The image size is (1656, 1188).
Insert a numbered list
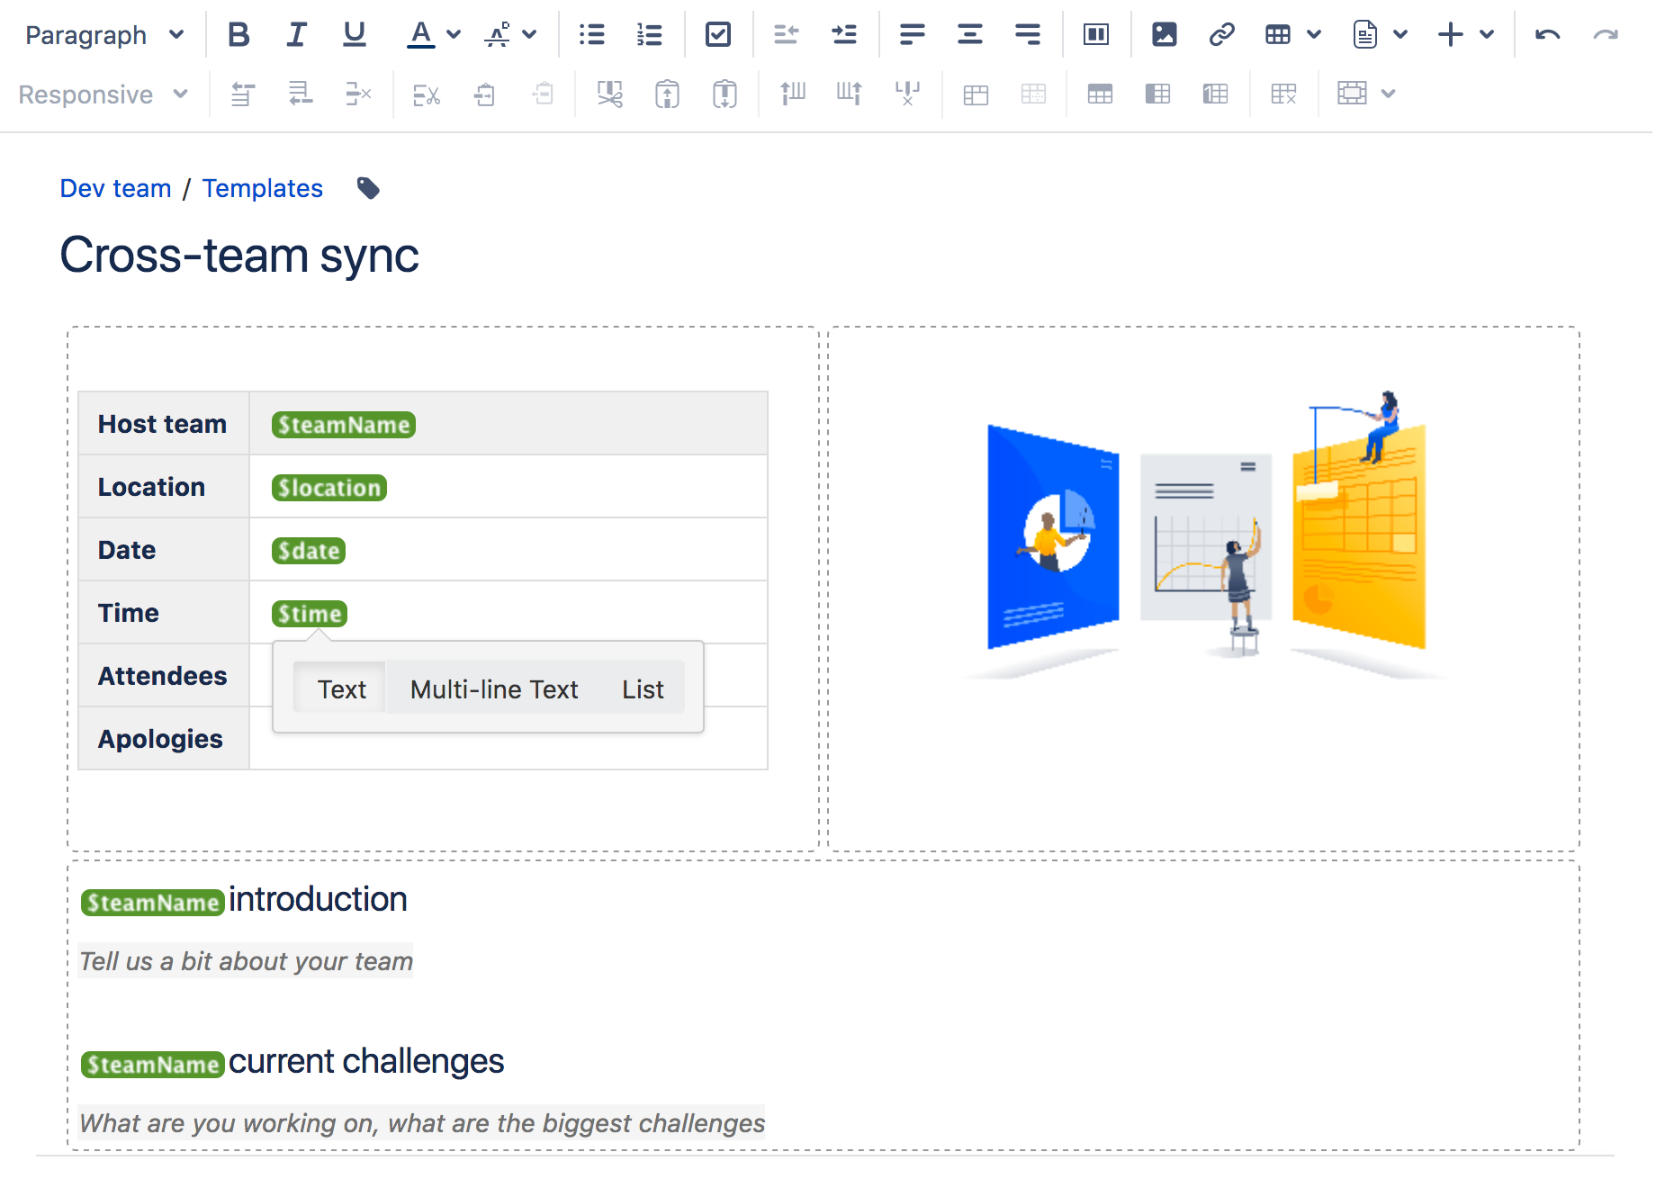[649, 34]
